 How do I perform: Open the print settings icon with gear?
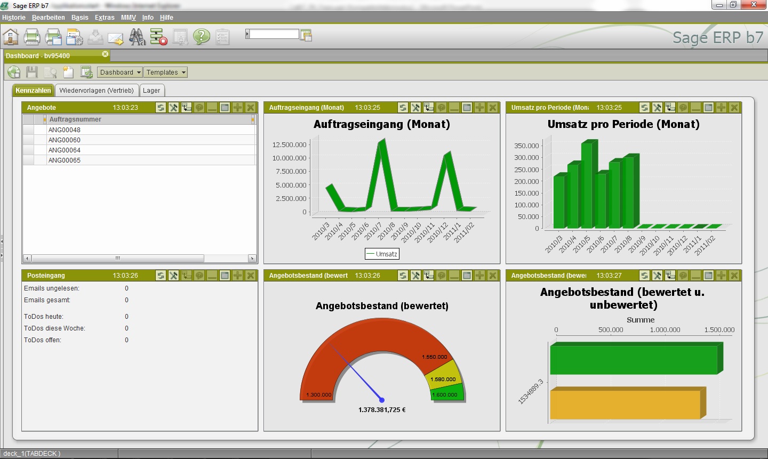point(75,37)
